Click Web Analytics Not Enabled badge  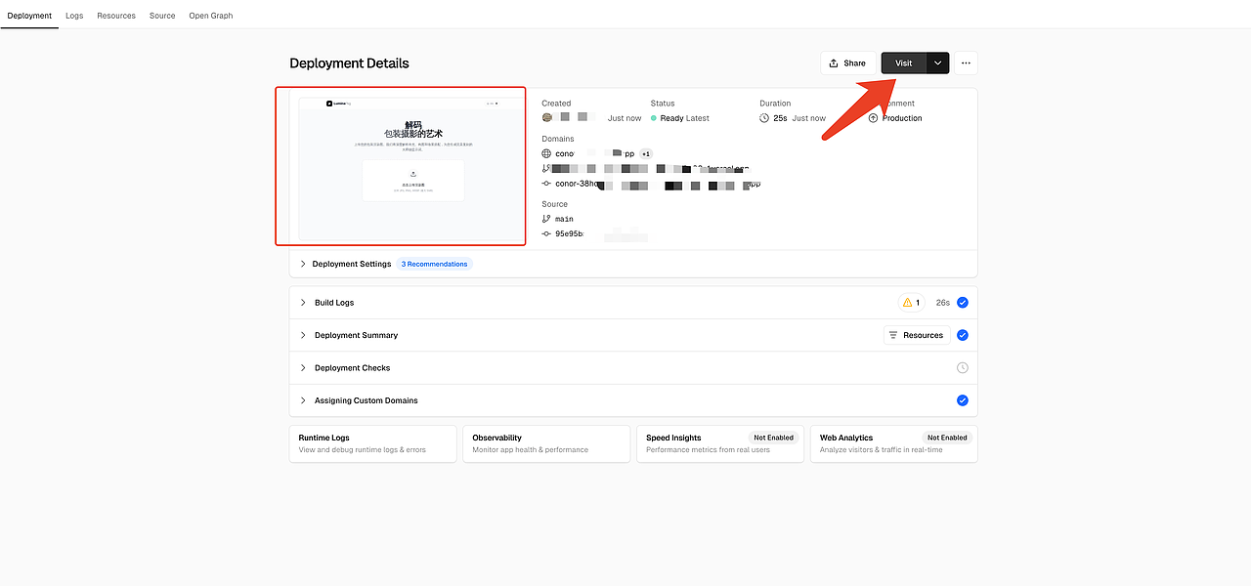[x=947, y=438]
